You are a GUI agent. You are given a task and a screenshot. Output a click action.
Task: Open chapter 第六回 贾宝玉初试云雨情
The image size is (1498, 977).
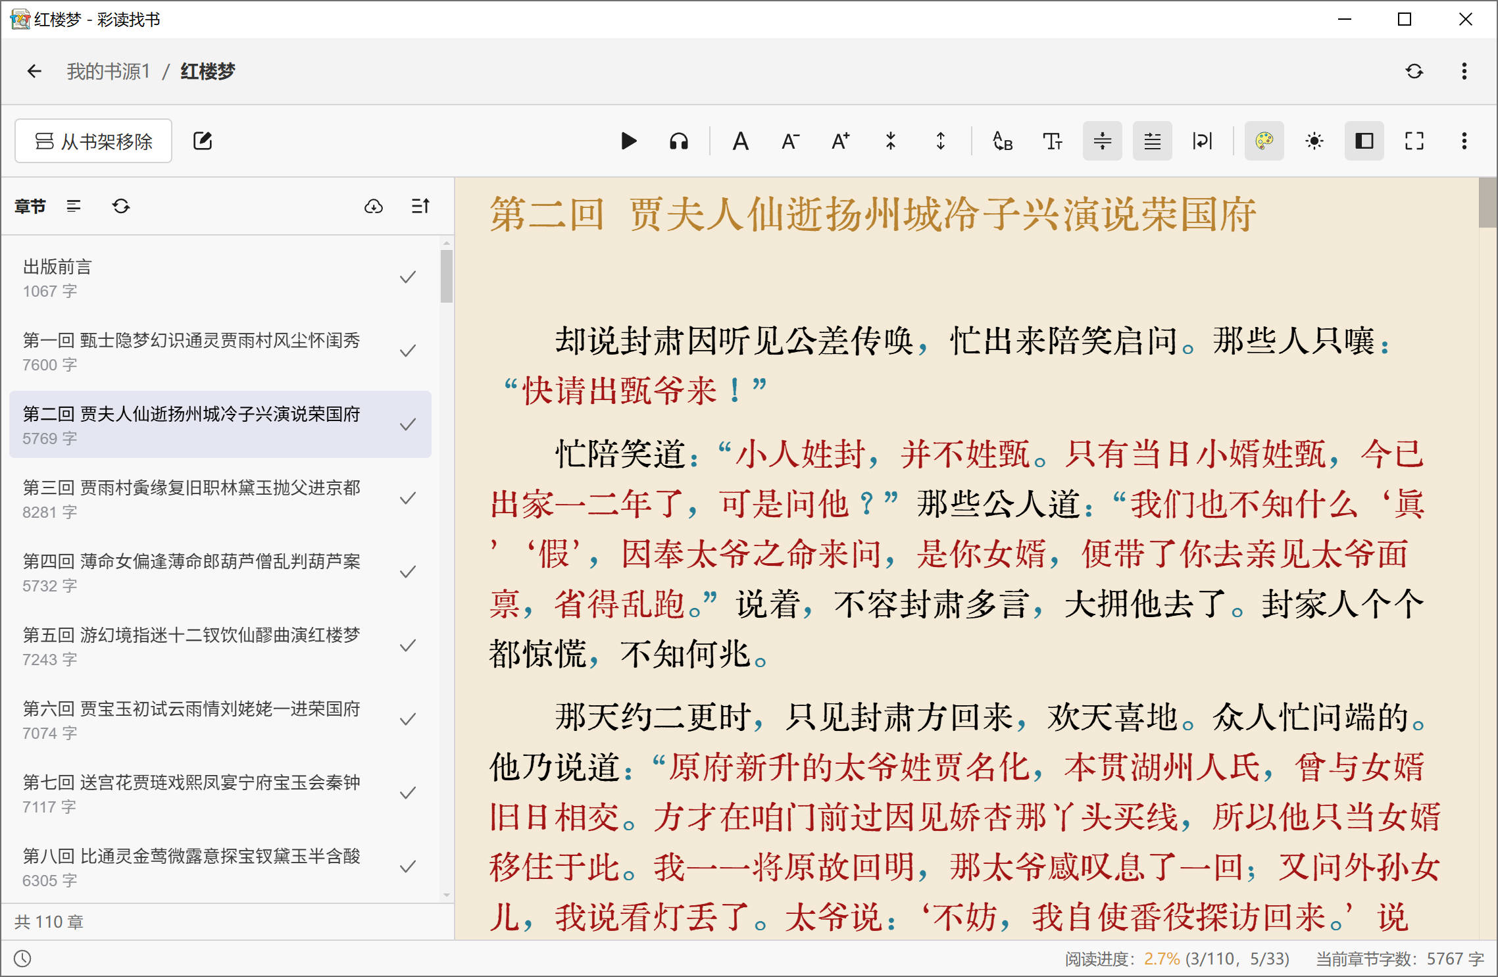pos(220,720)
